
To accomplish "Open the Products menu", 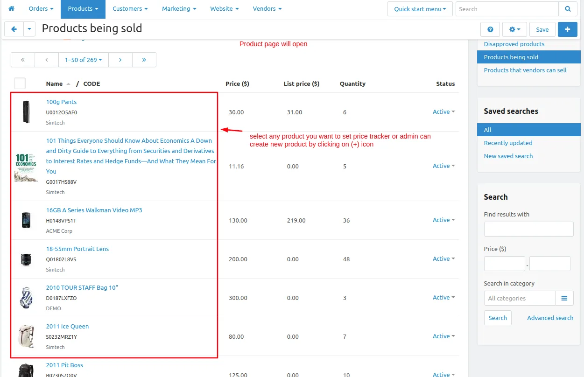I will click(83, 8).
